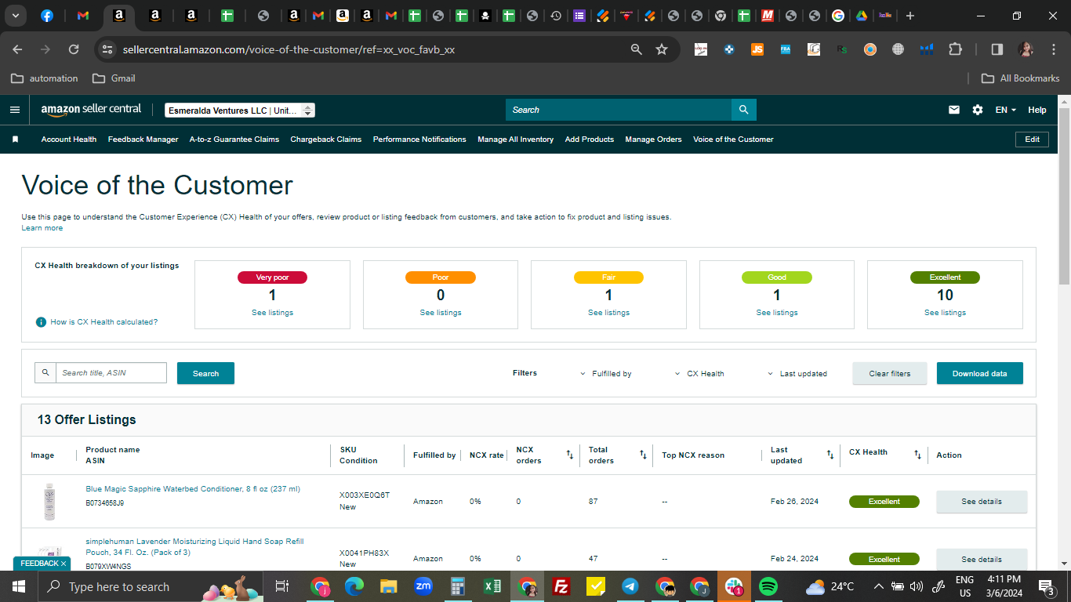Go back with the browser back arrow
The width and height of the screenshot is (1071, 602).
18,49
